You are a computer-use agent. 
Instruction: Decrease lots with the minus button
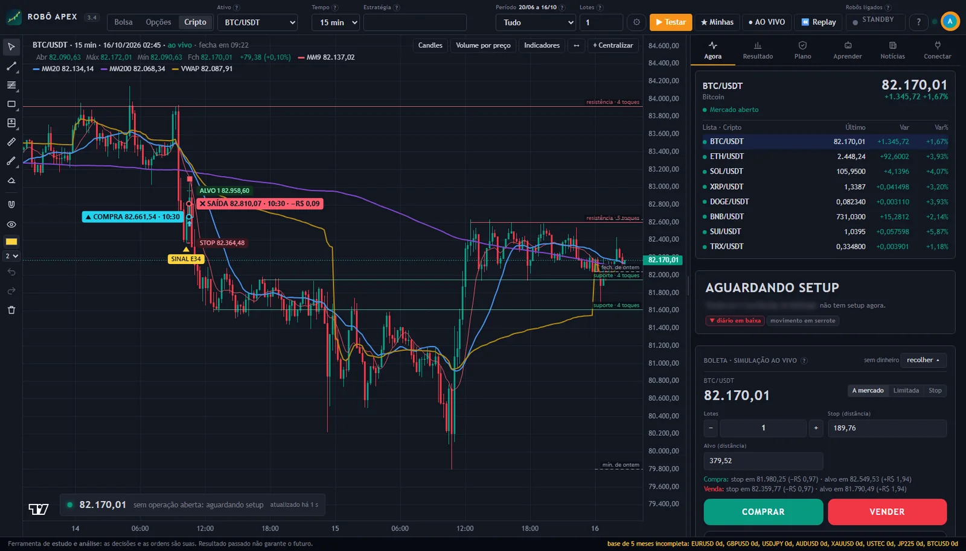point(711,428)
